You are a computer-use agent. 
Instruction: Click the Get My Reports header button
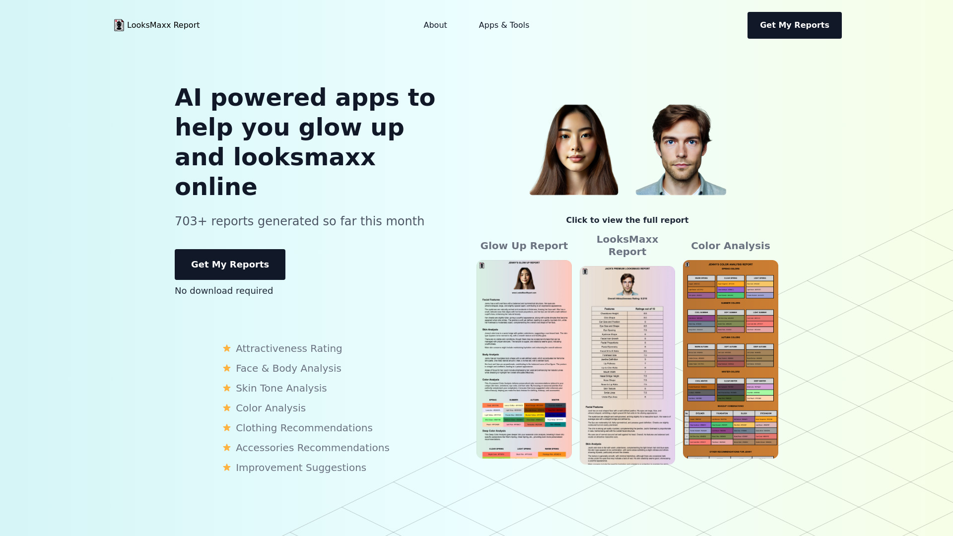pyautogui.click(x=794, y=25)
